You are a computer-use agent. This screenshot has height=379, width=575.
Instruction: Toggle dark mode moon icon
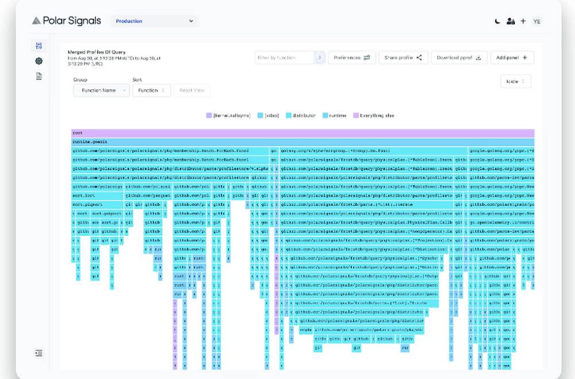(x=497, y=21)
